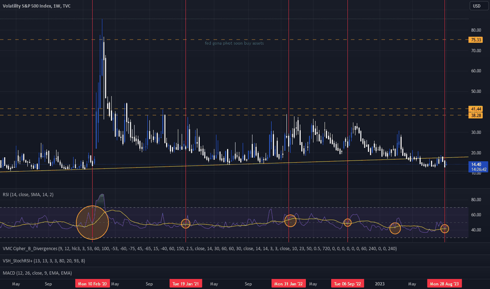The image size is (490, 289).
Task: Select the large orange circle on RSI at Feb '20
Action: [93, 222]
